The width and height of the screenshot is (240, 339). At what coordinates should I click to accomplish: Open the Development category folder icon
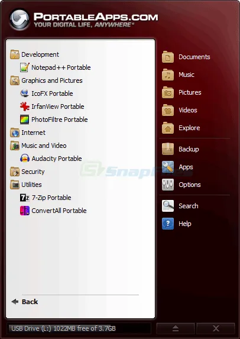[x=15, y=54]
